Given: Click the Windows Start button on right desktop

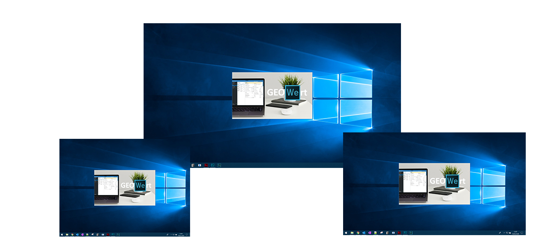Looking at the screenshot, I should pyautogui.click(x=346, y=233).
